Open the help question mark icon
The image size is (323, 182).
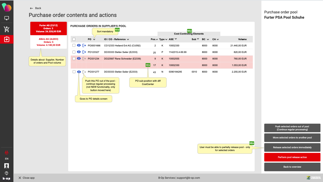pyautogui.click(x=7, y=173)
